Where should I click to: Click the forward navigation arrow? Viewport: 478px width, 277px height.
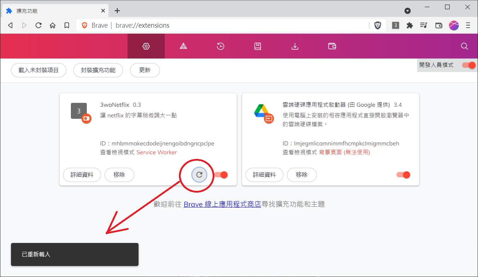[24, 26]
